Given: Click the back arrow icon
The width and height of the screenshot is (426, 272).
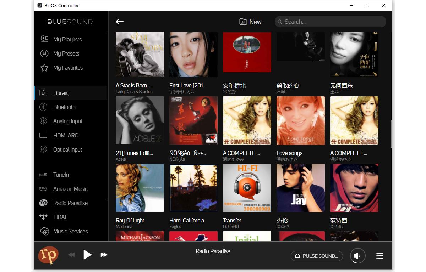Looking at the screenshot, I should (120, 22).
